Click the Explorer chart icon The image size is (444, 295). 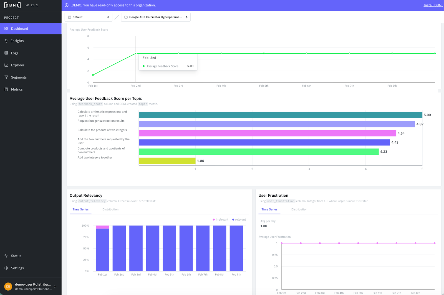pos(6,65)
